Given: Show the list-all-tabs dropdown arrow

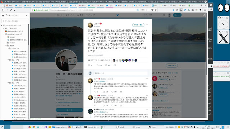Looking at the screenshot, I should (205, 5).
